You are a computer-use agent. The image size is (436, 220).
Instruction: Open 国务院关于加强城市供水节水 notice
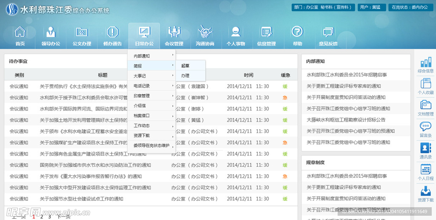95,165
